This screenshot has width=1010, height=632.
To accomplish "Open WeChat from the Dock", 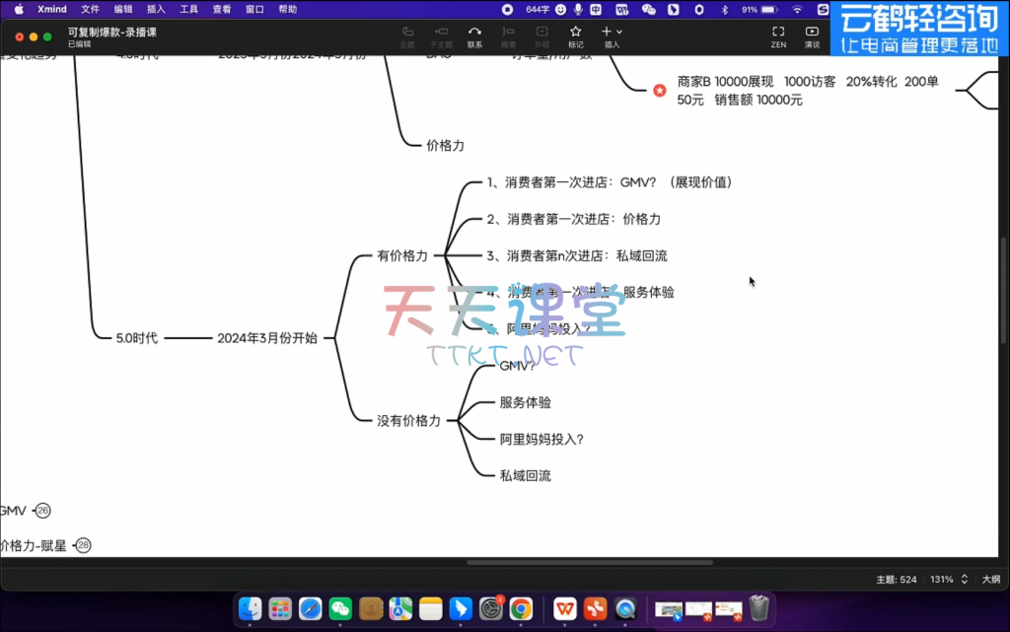I will point(340,609).
